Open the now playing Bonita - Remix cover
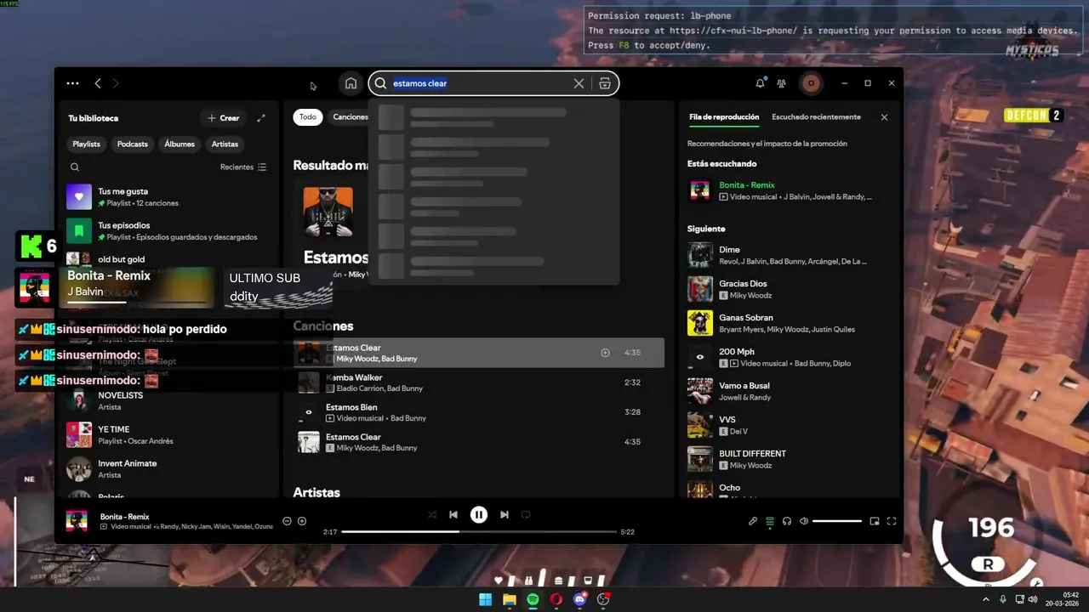This screenshot has height=612, width=1089. pyautogui.click(x=77, y=521)
